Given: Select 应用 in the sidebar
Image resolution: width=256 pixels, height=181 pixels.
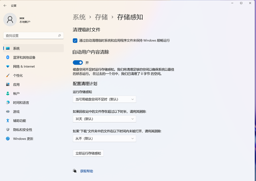Looking at the screenshot, I should (x=16, y=85).
